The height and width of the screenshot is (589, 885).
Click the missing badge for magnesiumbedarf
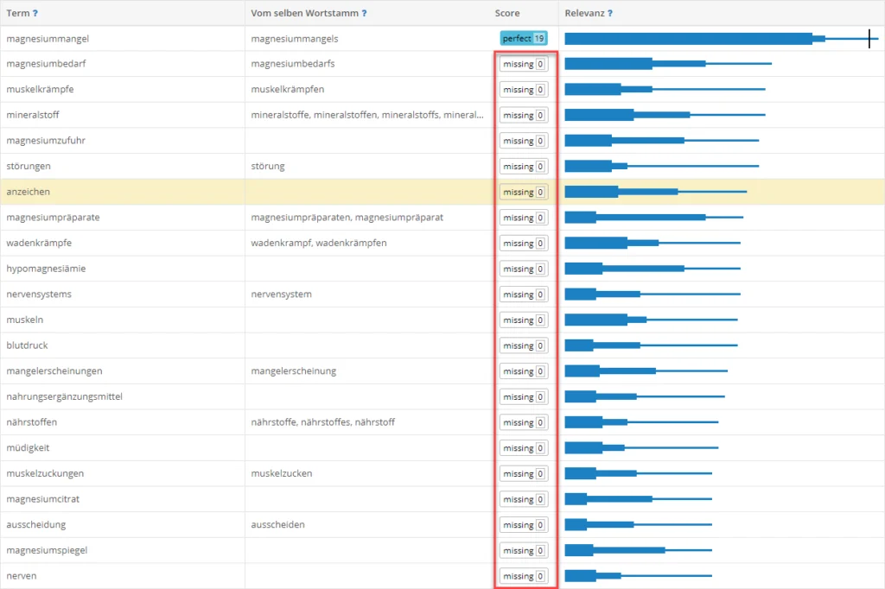point(523,64)
